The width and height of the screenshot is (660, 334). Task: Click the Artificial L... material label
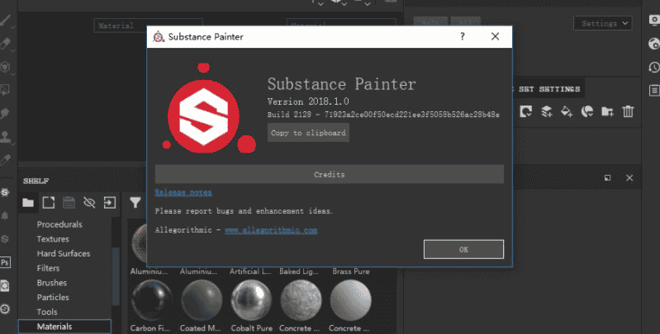(250, 271)
